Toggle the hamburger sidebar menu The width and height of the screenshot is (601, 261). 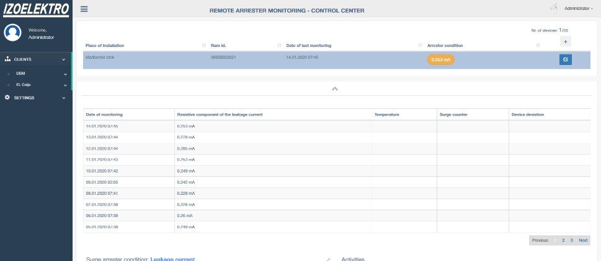tap(84, 9)
